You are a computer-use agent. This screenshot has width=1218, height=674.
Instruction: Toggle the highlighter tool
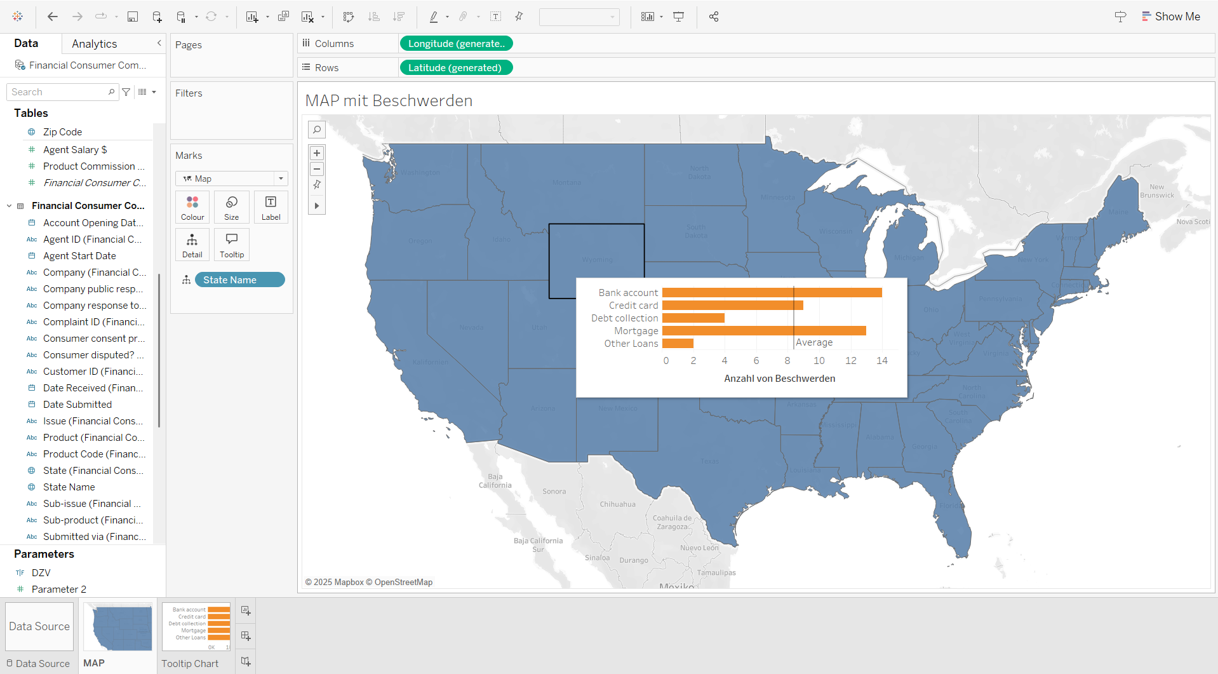point(436,17)
